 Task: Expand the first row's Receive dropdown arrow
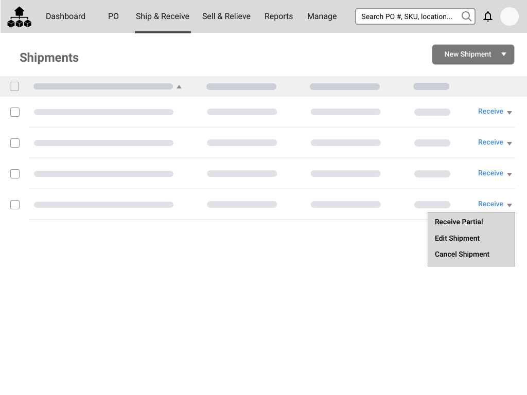pos(510,113)
